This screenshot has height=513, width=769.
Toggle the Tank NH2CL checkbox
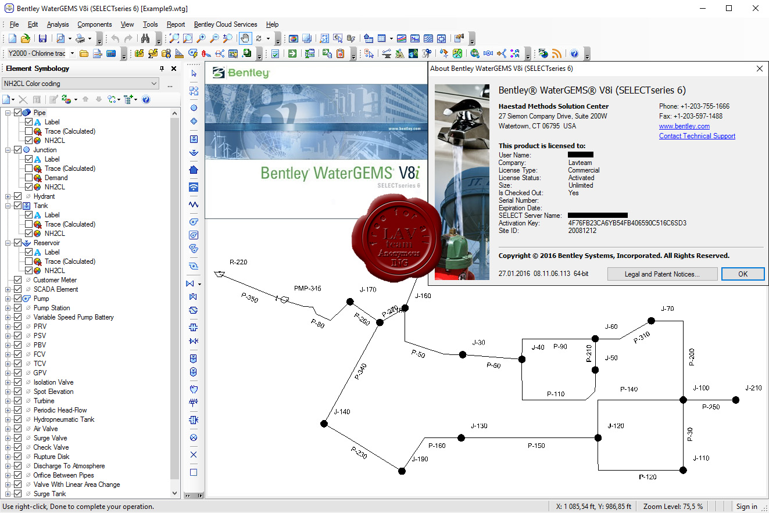[29, 234]
